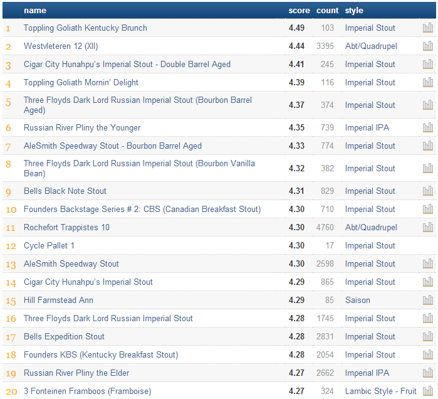Open chart icon for Rochefort Trappistes 10
The image size is (438, 399).
tap(428, 227)
